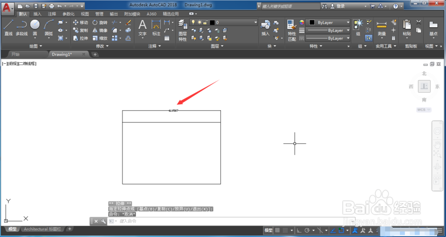
Task: Open the color ByLayer dropdown
Action: pyautogui.click(x=328, y=22)
